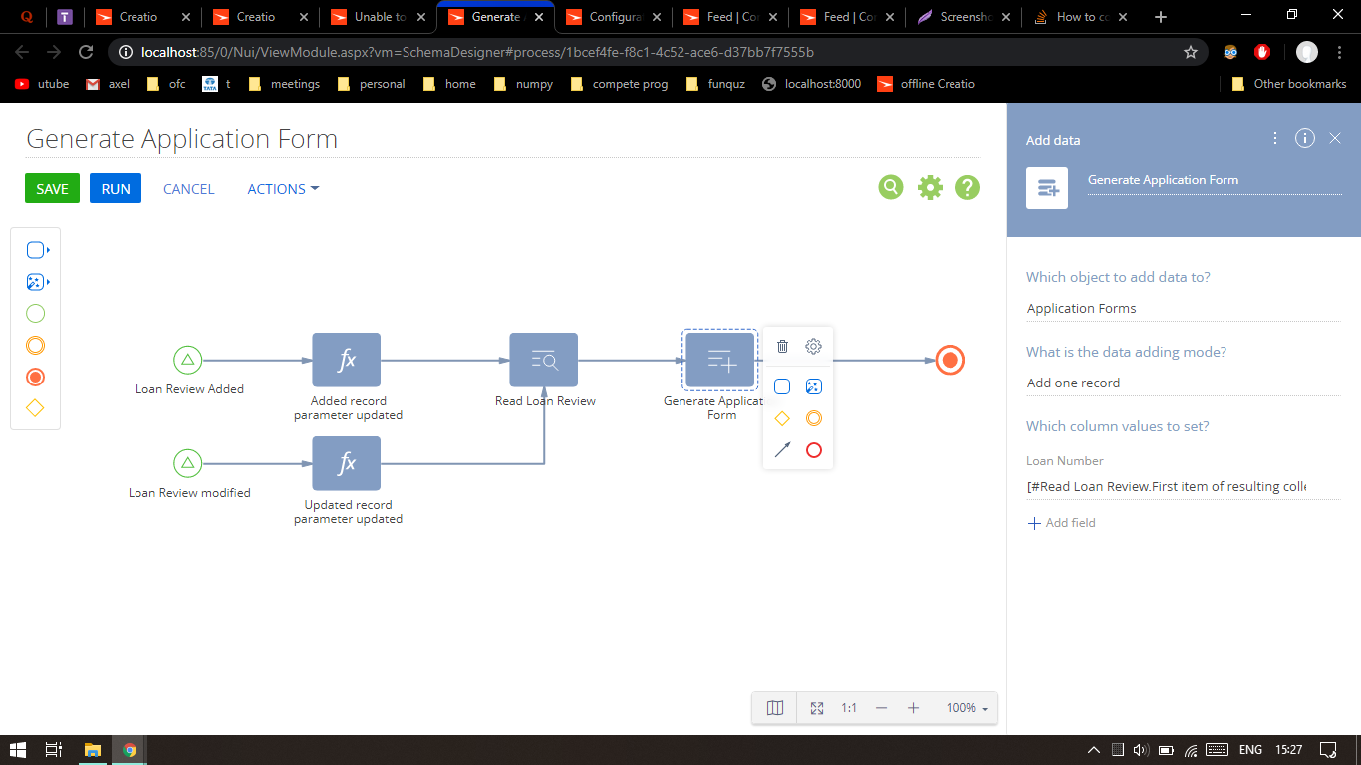Open the Add one record mode dropdown
Image resolution: width=1361 pixels, height=765 pixels.
[x=1183, y=383]
